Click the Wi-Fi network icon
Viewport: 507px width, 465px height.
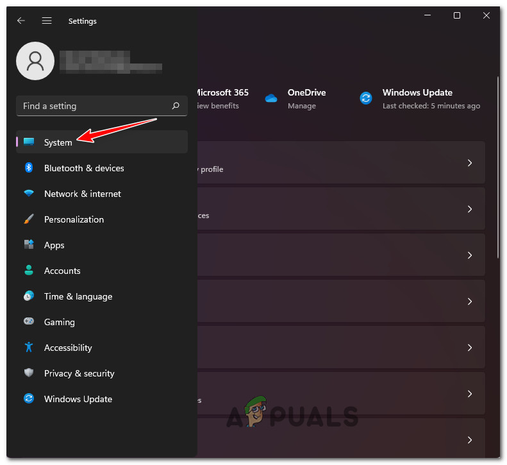pyautogui.click(x=29, y=193)
